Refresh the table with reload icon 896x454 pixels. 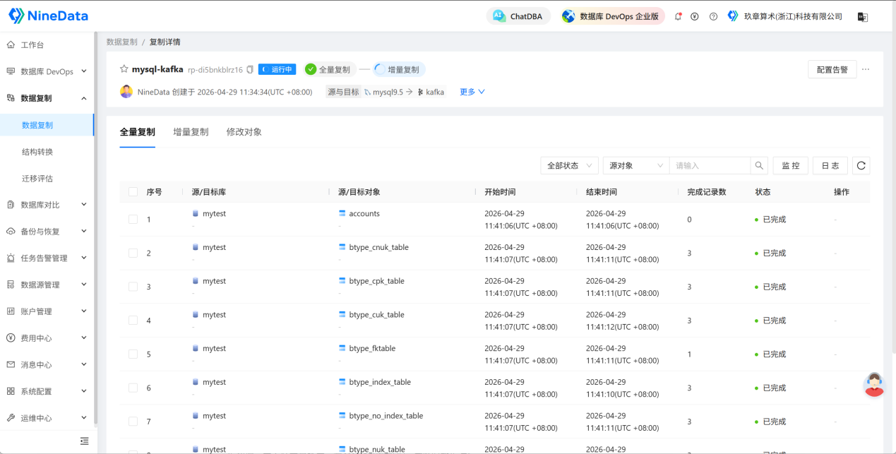[861, 165]
